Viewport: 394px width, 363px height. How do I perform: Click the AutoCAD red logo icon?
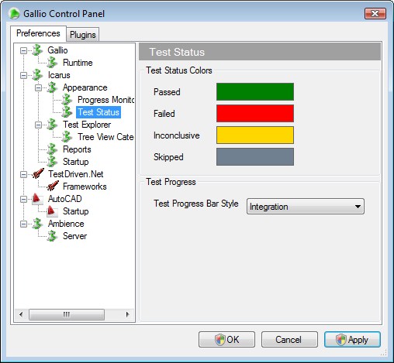point(37,199)
